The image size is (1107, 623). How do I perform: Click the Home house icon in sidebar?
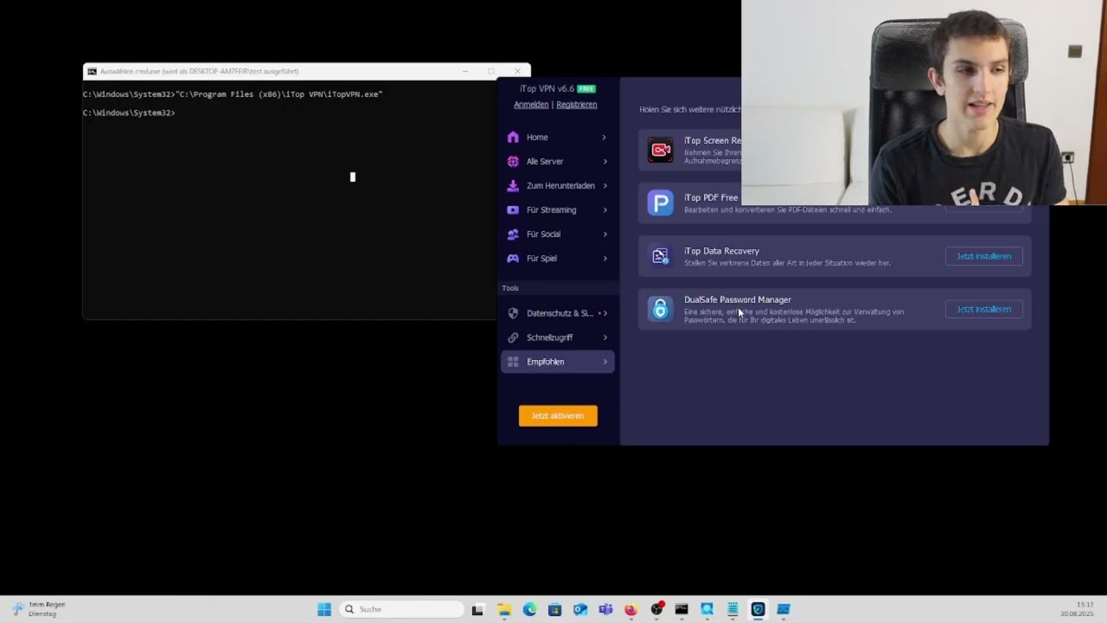pos(513,137)
